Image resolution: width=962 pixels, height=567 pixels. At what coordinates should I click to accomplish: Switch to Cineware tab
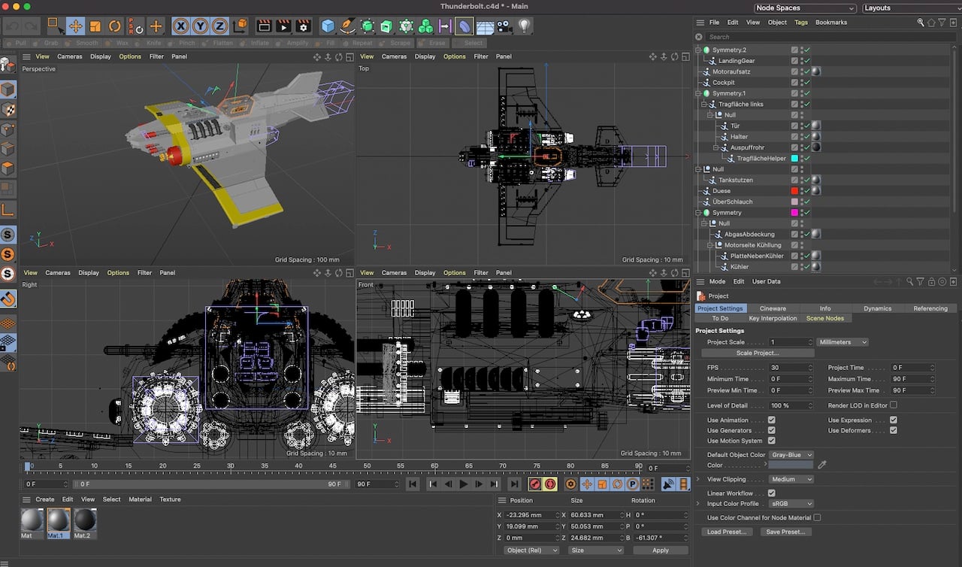coord(773,308)
